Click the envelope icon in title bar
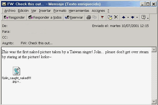The width and height of the screenshot is (158, 105). click(4, 4)
